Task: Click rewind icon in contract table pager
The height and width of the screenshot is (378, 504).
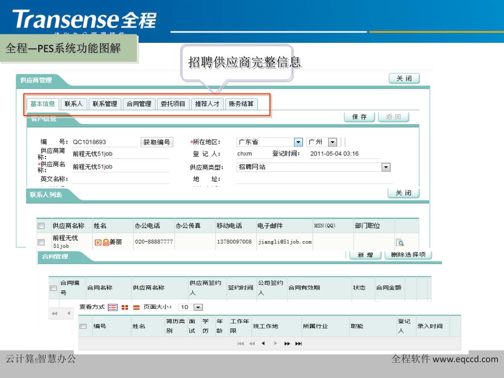Action: (55, 314)
